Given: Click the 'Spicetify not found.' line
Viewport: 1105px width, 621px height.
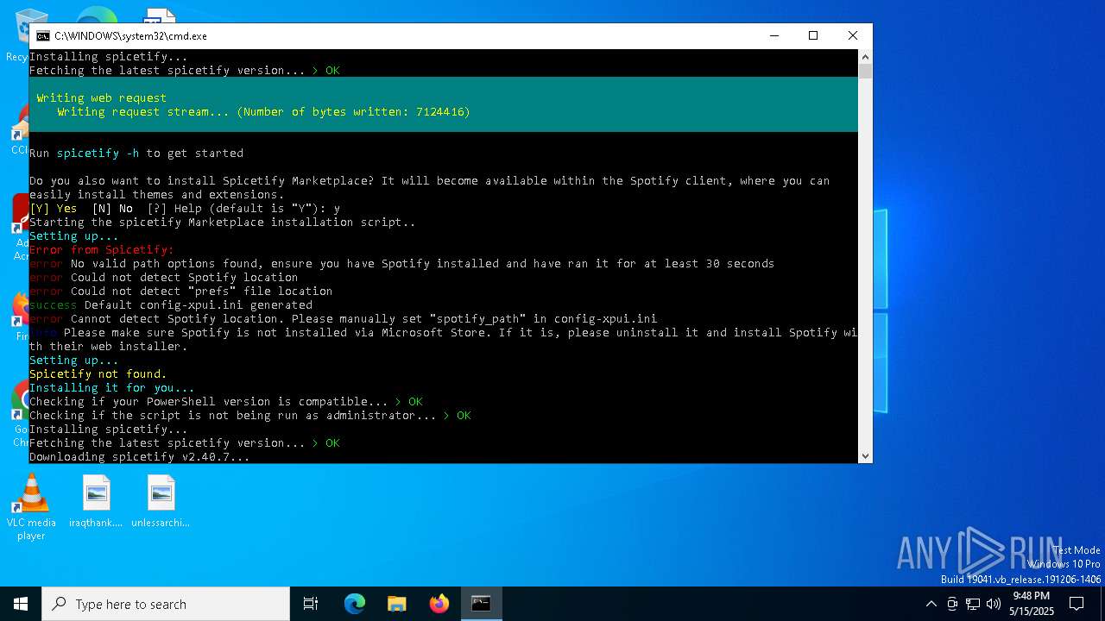Looking at the screenshot, I should click(98, 373).
